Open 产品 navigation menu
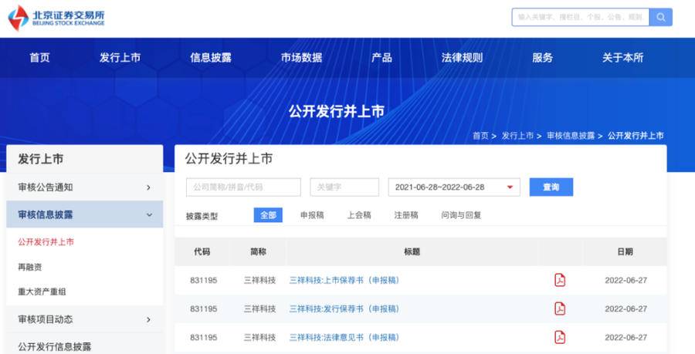Screen dimensions: 695x354 381,58
